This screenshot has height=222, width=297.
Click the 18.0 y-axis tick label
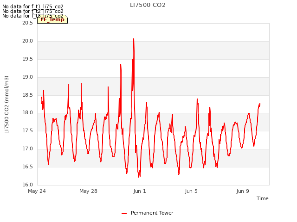pyautogui.click(x=27, y=113)
